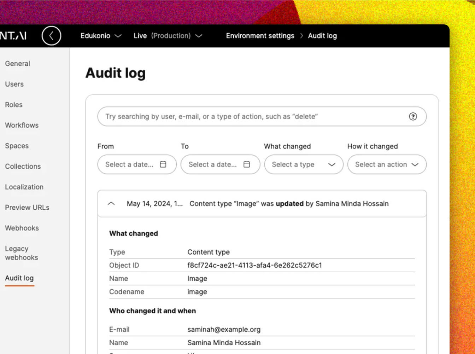Click the search help question mark icon
This screenshot has height=354, width=475.
pyautogui.click(x=412, y=117)
